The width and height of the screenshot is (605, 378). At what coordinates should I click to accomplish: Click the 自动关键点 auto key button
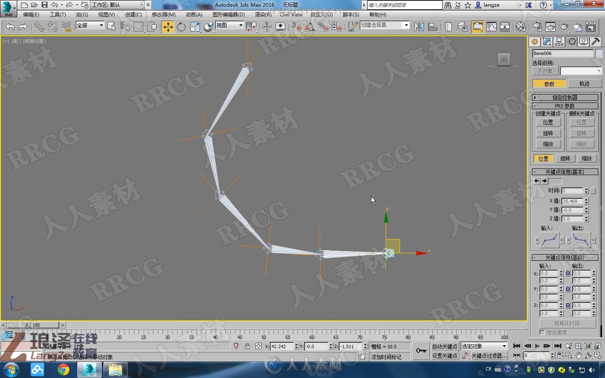coord(445,346)
